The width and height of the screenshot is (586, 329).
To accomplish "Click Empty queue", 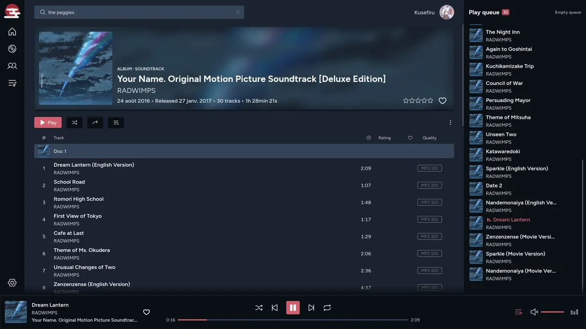I will click(568, 12).
